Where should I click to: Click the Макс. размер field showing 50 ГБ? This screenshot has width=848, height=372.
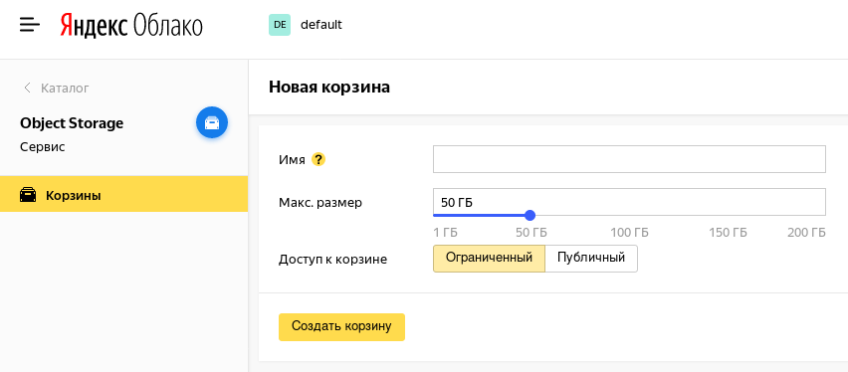tap(629, 202)
